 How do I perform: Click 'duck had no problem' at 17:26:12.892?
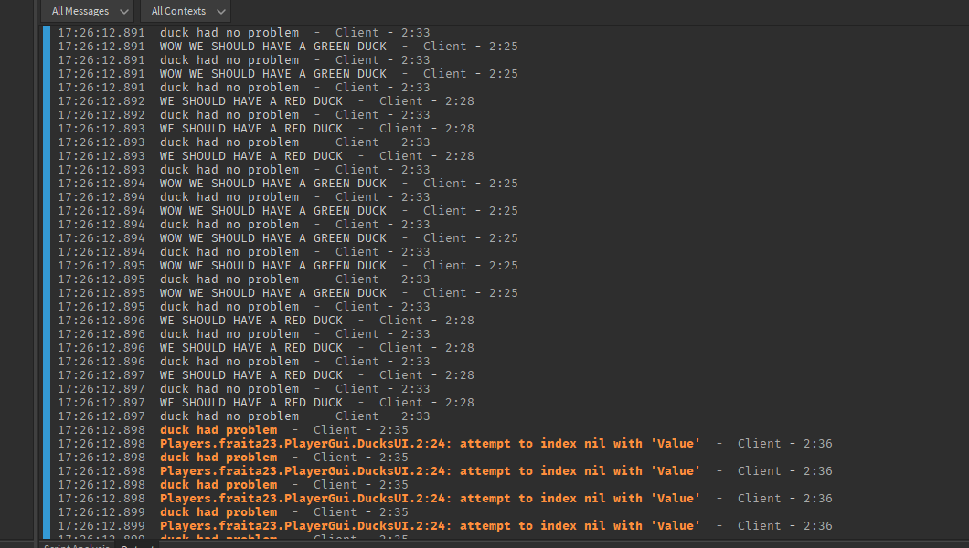tap(229, 115)
